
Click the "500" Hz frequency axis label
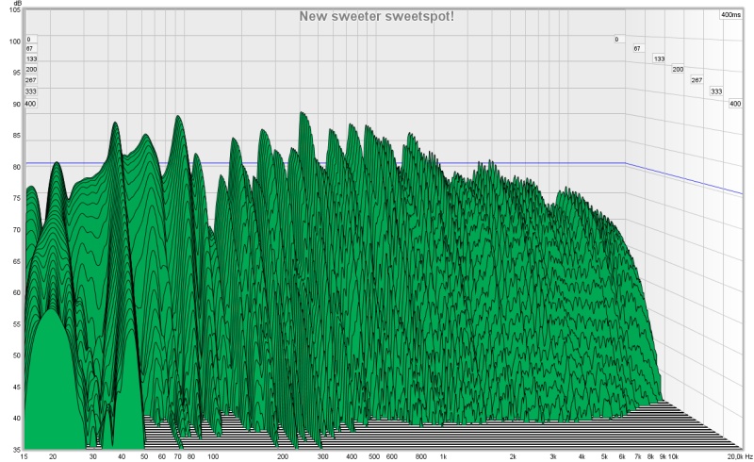pos(374,456)
